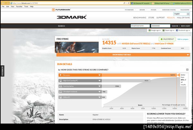Click the Facebook sign in icon
The image size is (193, 130).
177,30
